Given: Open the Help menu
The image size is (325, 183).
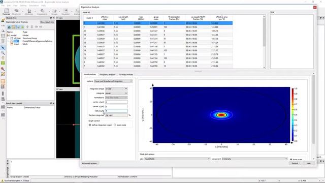Looking at the screenshot, I should click(x=43, y=6).
